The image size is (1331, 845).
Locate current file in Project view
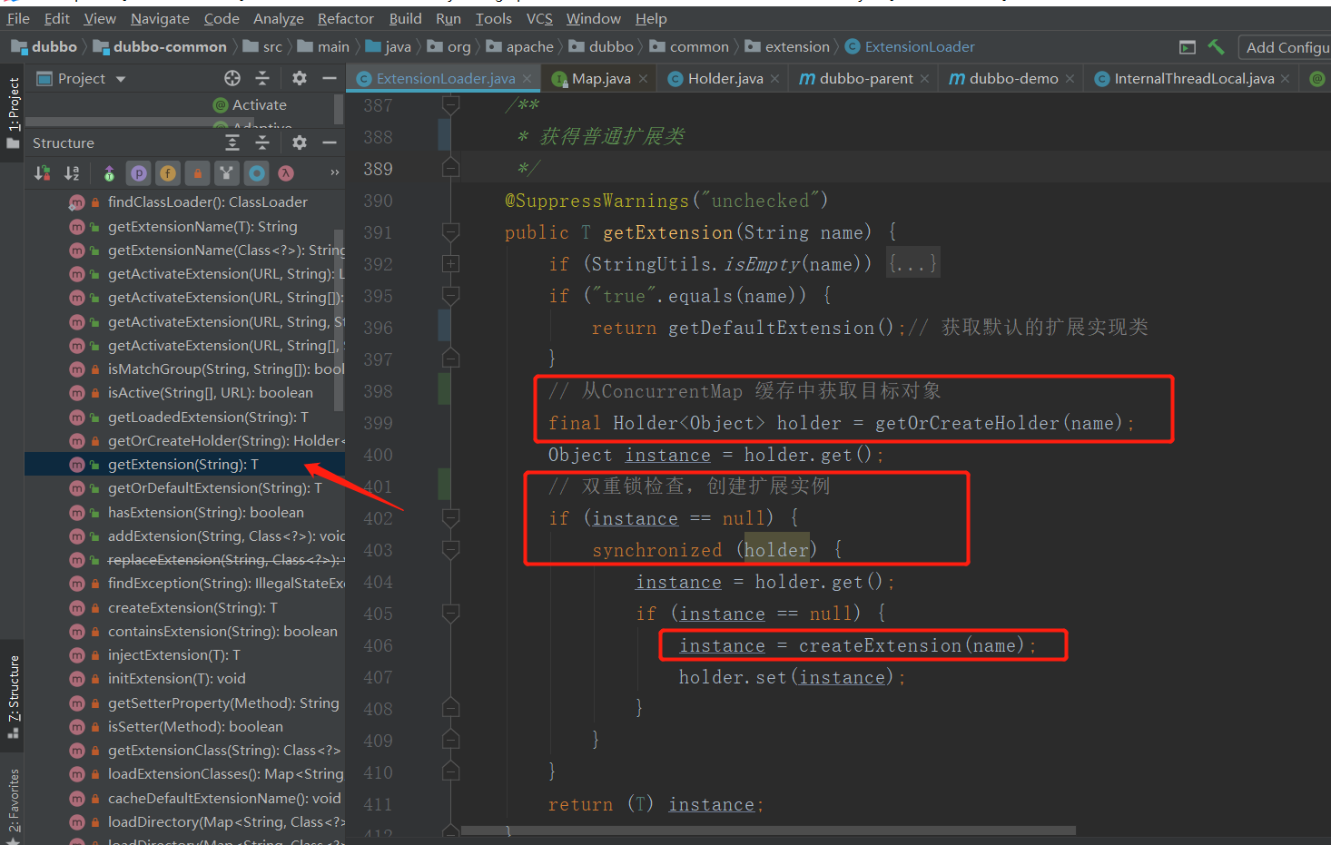click(x=232, y=78)
